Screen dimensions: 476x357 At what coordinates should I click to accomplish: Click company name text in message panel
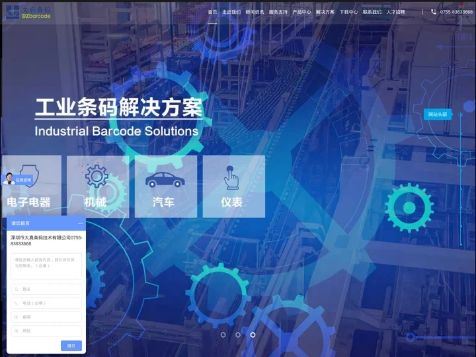pyautogui.click(x=46, y=241)
